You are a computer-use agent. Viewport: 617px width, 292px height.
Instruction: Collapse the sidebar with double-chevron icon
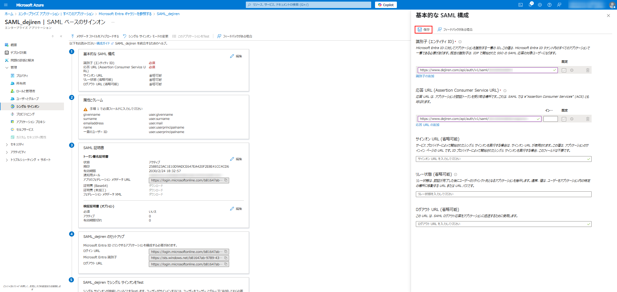[61, 36]
